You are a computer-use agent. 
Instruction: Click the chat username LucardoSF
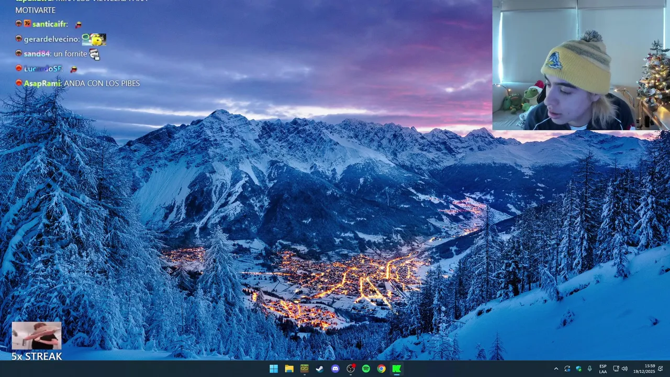click(x=43, y=69)
